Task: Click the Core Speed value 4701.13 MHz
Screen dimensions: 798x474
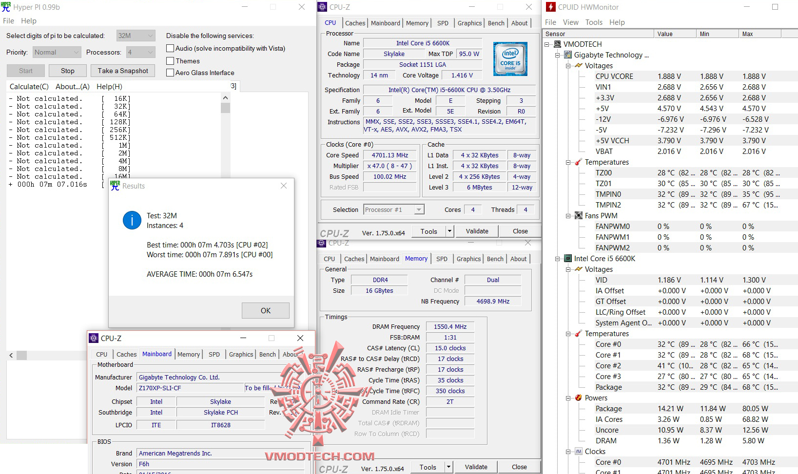Action: pos(389,155)
